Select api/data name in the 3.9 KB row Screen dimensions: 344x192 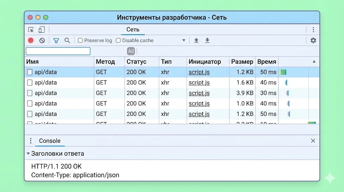point(46,93)
